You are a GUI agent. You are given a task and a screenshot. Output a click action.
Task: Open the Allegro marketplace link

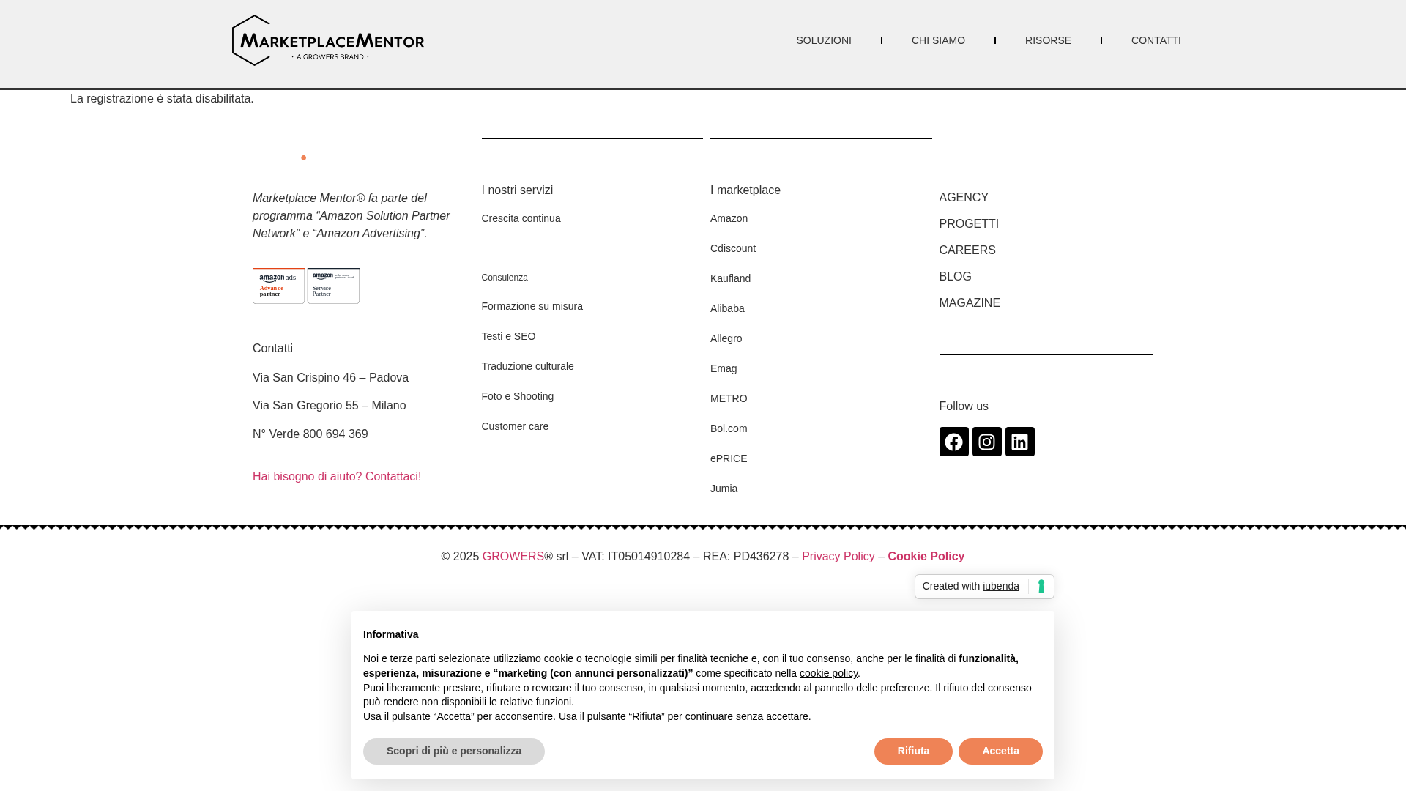[726, 338]
